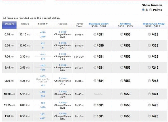168x122 pixels.
Task: Sort by the Arrive column header
Action: [x=25, y=24]
